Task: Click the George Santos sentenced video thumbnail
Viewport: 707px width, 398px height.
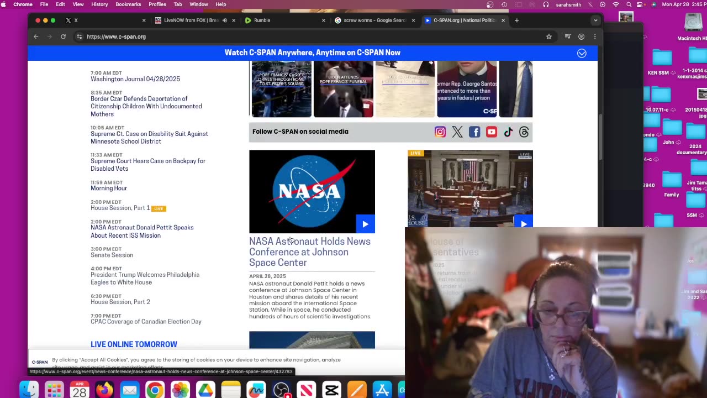Action: [x=467, y=90]
